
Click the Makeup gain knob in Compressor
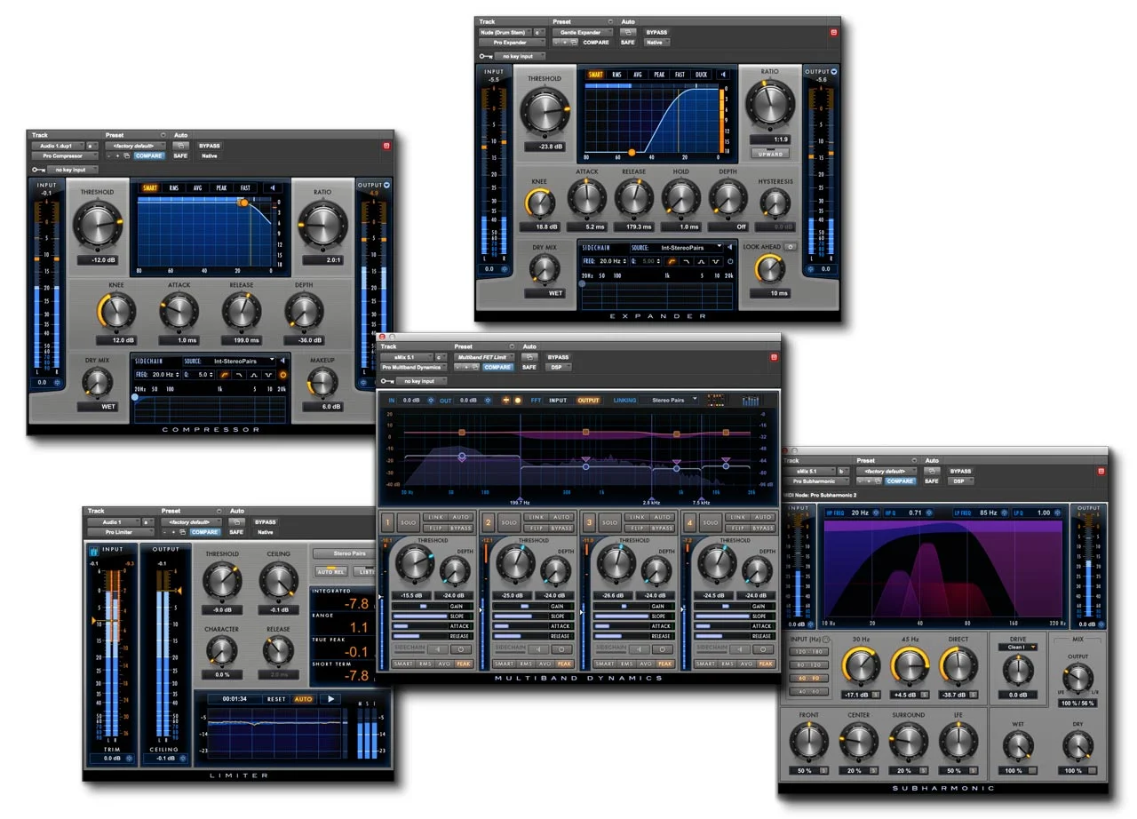[322, 382]
